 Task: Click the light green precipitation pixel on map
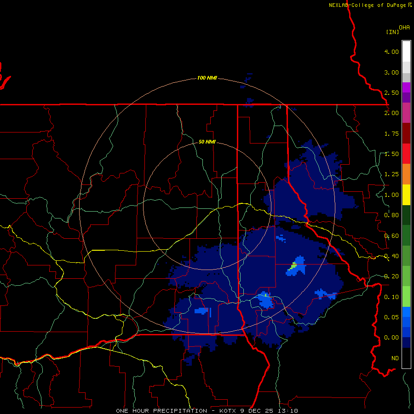pyautogui.click(x=293, y=266)
